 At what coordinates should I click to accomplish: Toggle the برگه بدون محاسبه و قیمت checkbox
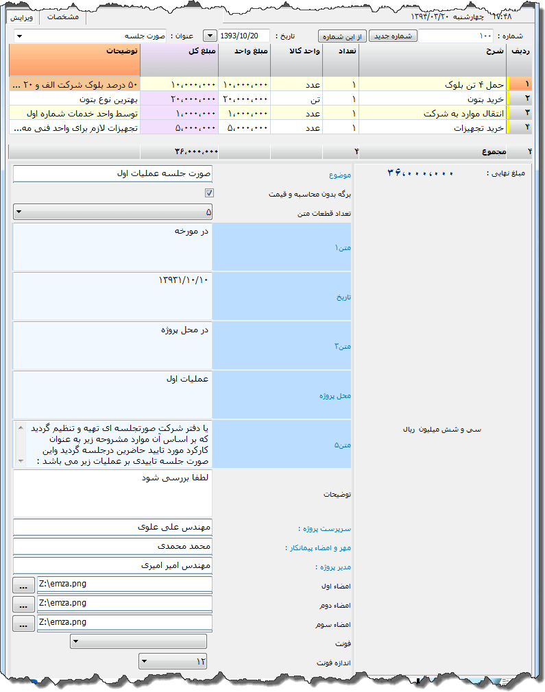(x=209, y=194)
